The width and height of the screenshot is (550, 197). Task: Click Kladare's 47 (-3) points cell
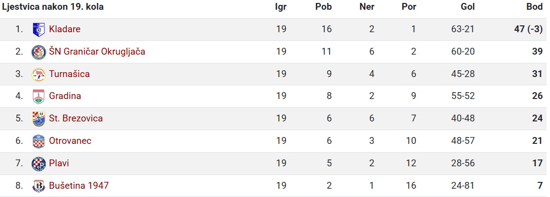coord(528,29)
